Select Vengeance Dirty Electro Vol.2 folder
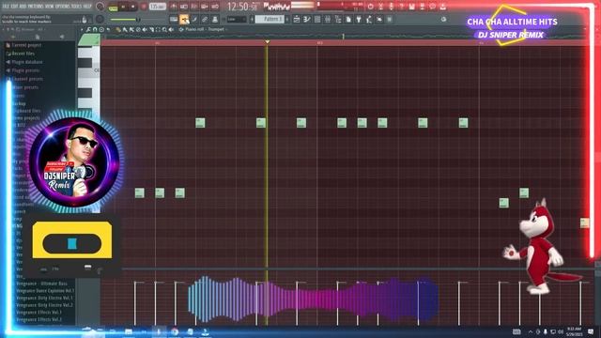 [44, 305]
